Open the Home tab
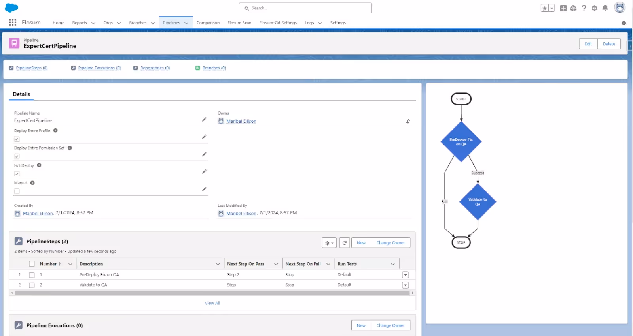This screenshot has width=633, height=336. [59, 23]
